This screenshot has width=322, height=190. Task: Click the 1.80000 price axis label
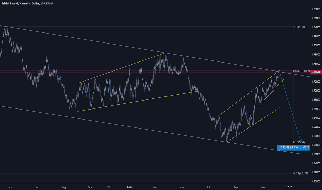point(315,45)
